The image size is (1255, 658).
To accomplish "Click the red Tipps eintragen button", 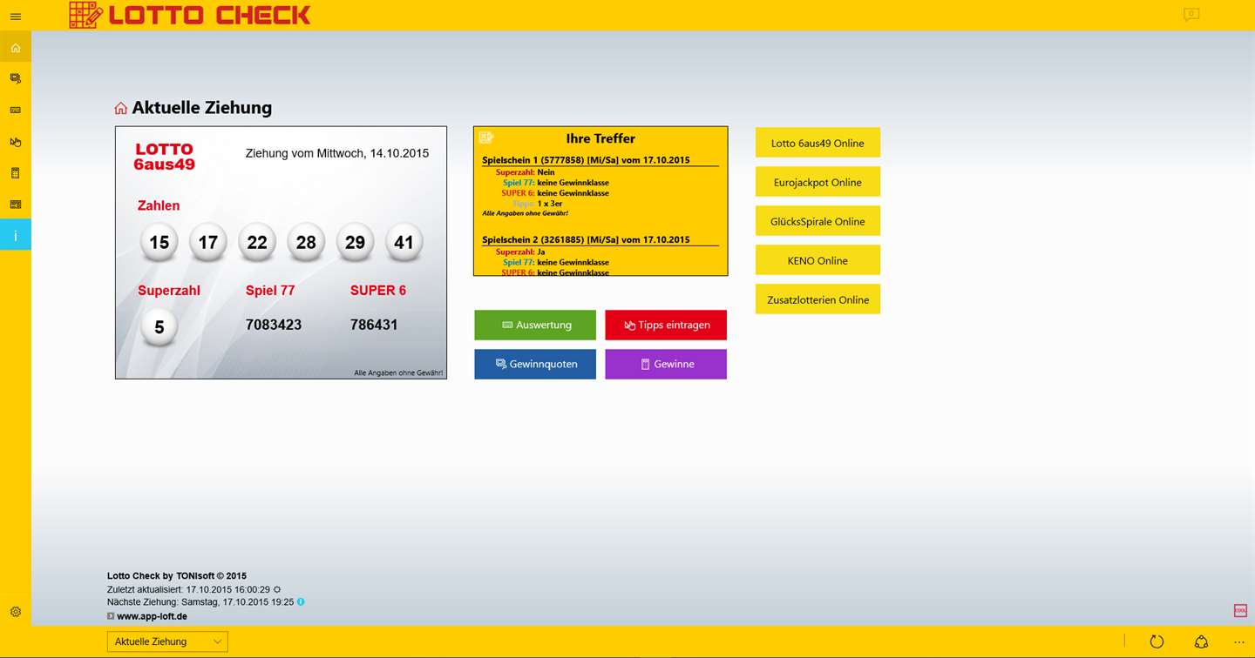I will (x=666, y=325).
